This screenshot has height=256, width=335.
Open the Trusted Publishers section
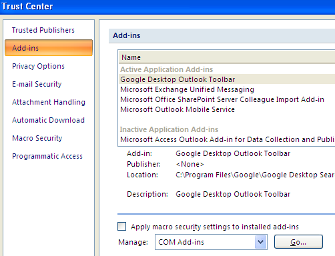43,30
